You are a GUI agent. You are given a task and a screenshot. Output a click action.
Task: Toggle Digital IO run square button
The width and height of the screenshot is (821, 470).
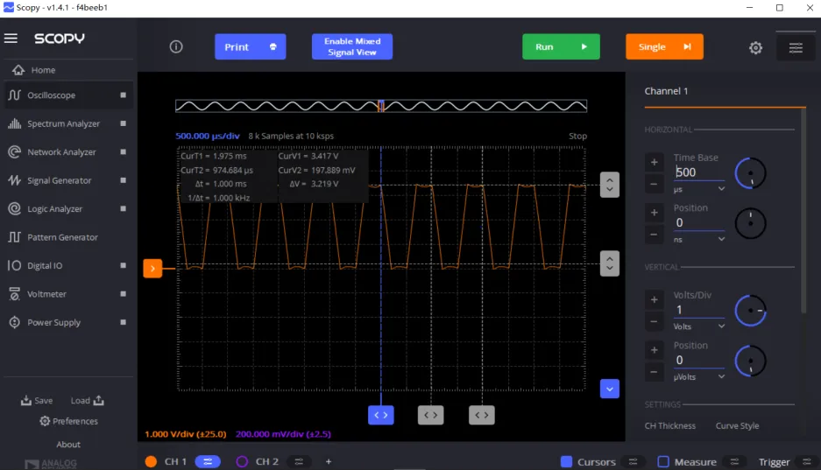[x=123, y=265]
